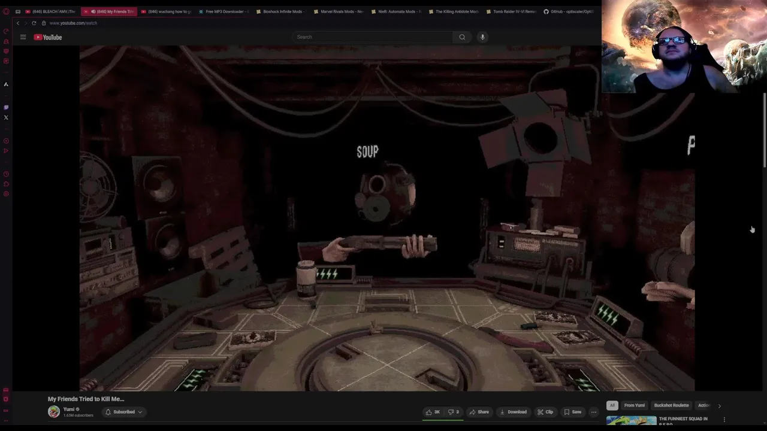Click the padlock site info icon
767x431 pixels.
(x=44, y=23)
